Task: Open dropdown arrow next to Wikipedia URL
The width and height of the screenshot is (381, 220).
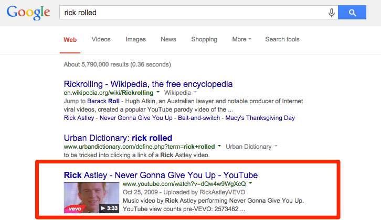Action: click(x=158, y=92)
